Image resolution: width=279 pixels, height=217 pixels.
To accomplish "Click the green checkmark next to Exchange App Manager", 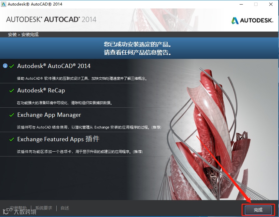I will [12, 115].
